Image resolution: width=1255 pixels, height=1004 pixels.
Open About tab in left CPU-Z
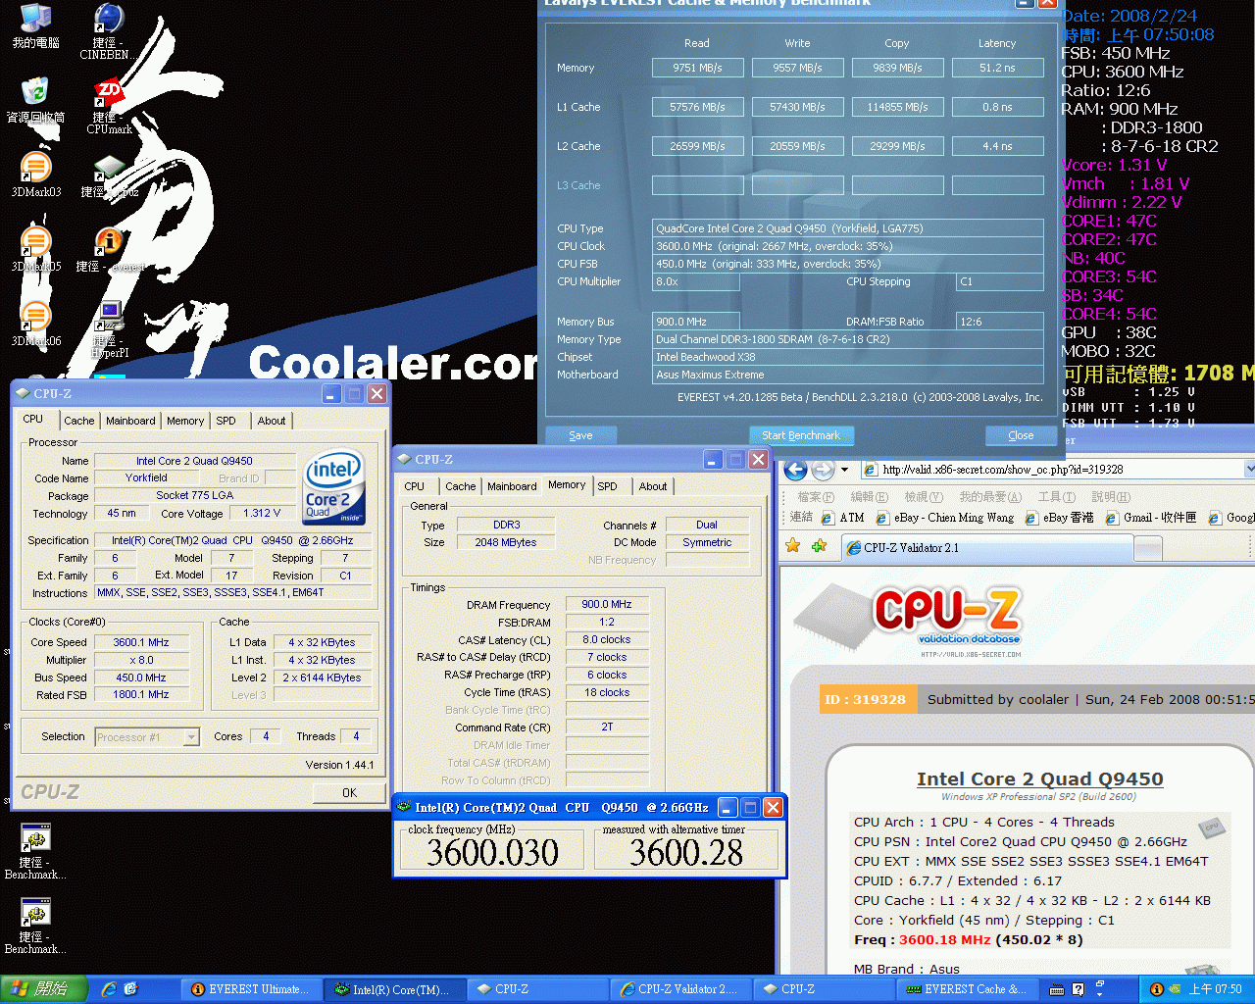[272, 421]
